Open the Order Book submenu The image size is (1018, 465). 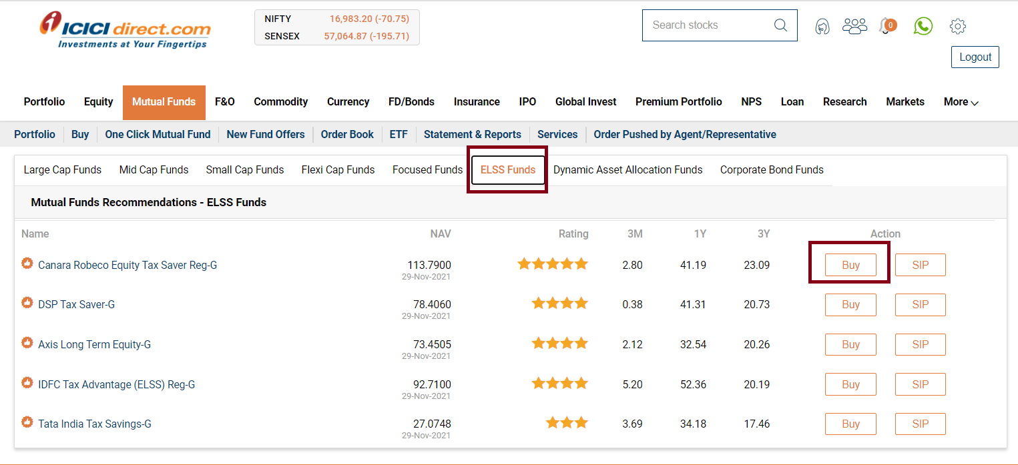(347, 134)
